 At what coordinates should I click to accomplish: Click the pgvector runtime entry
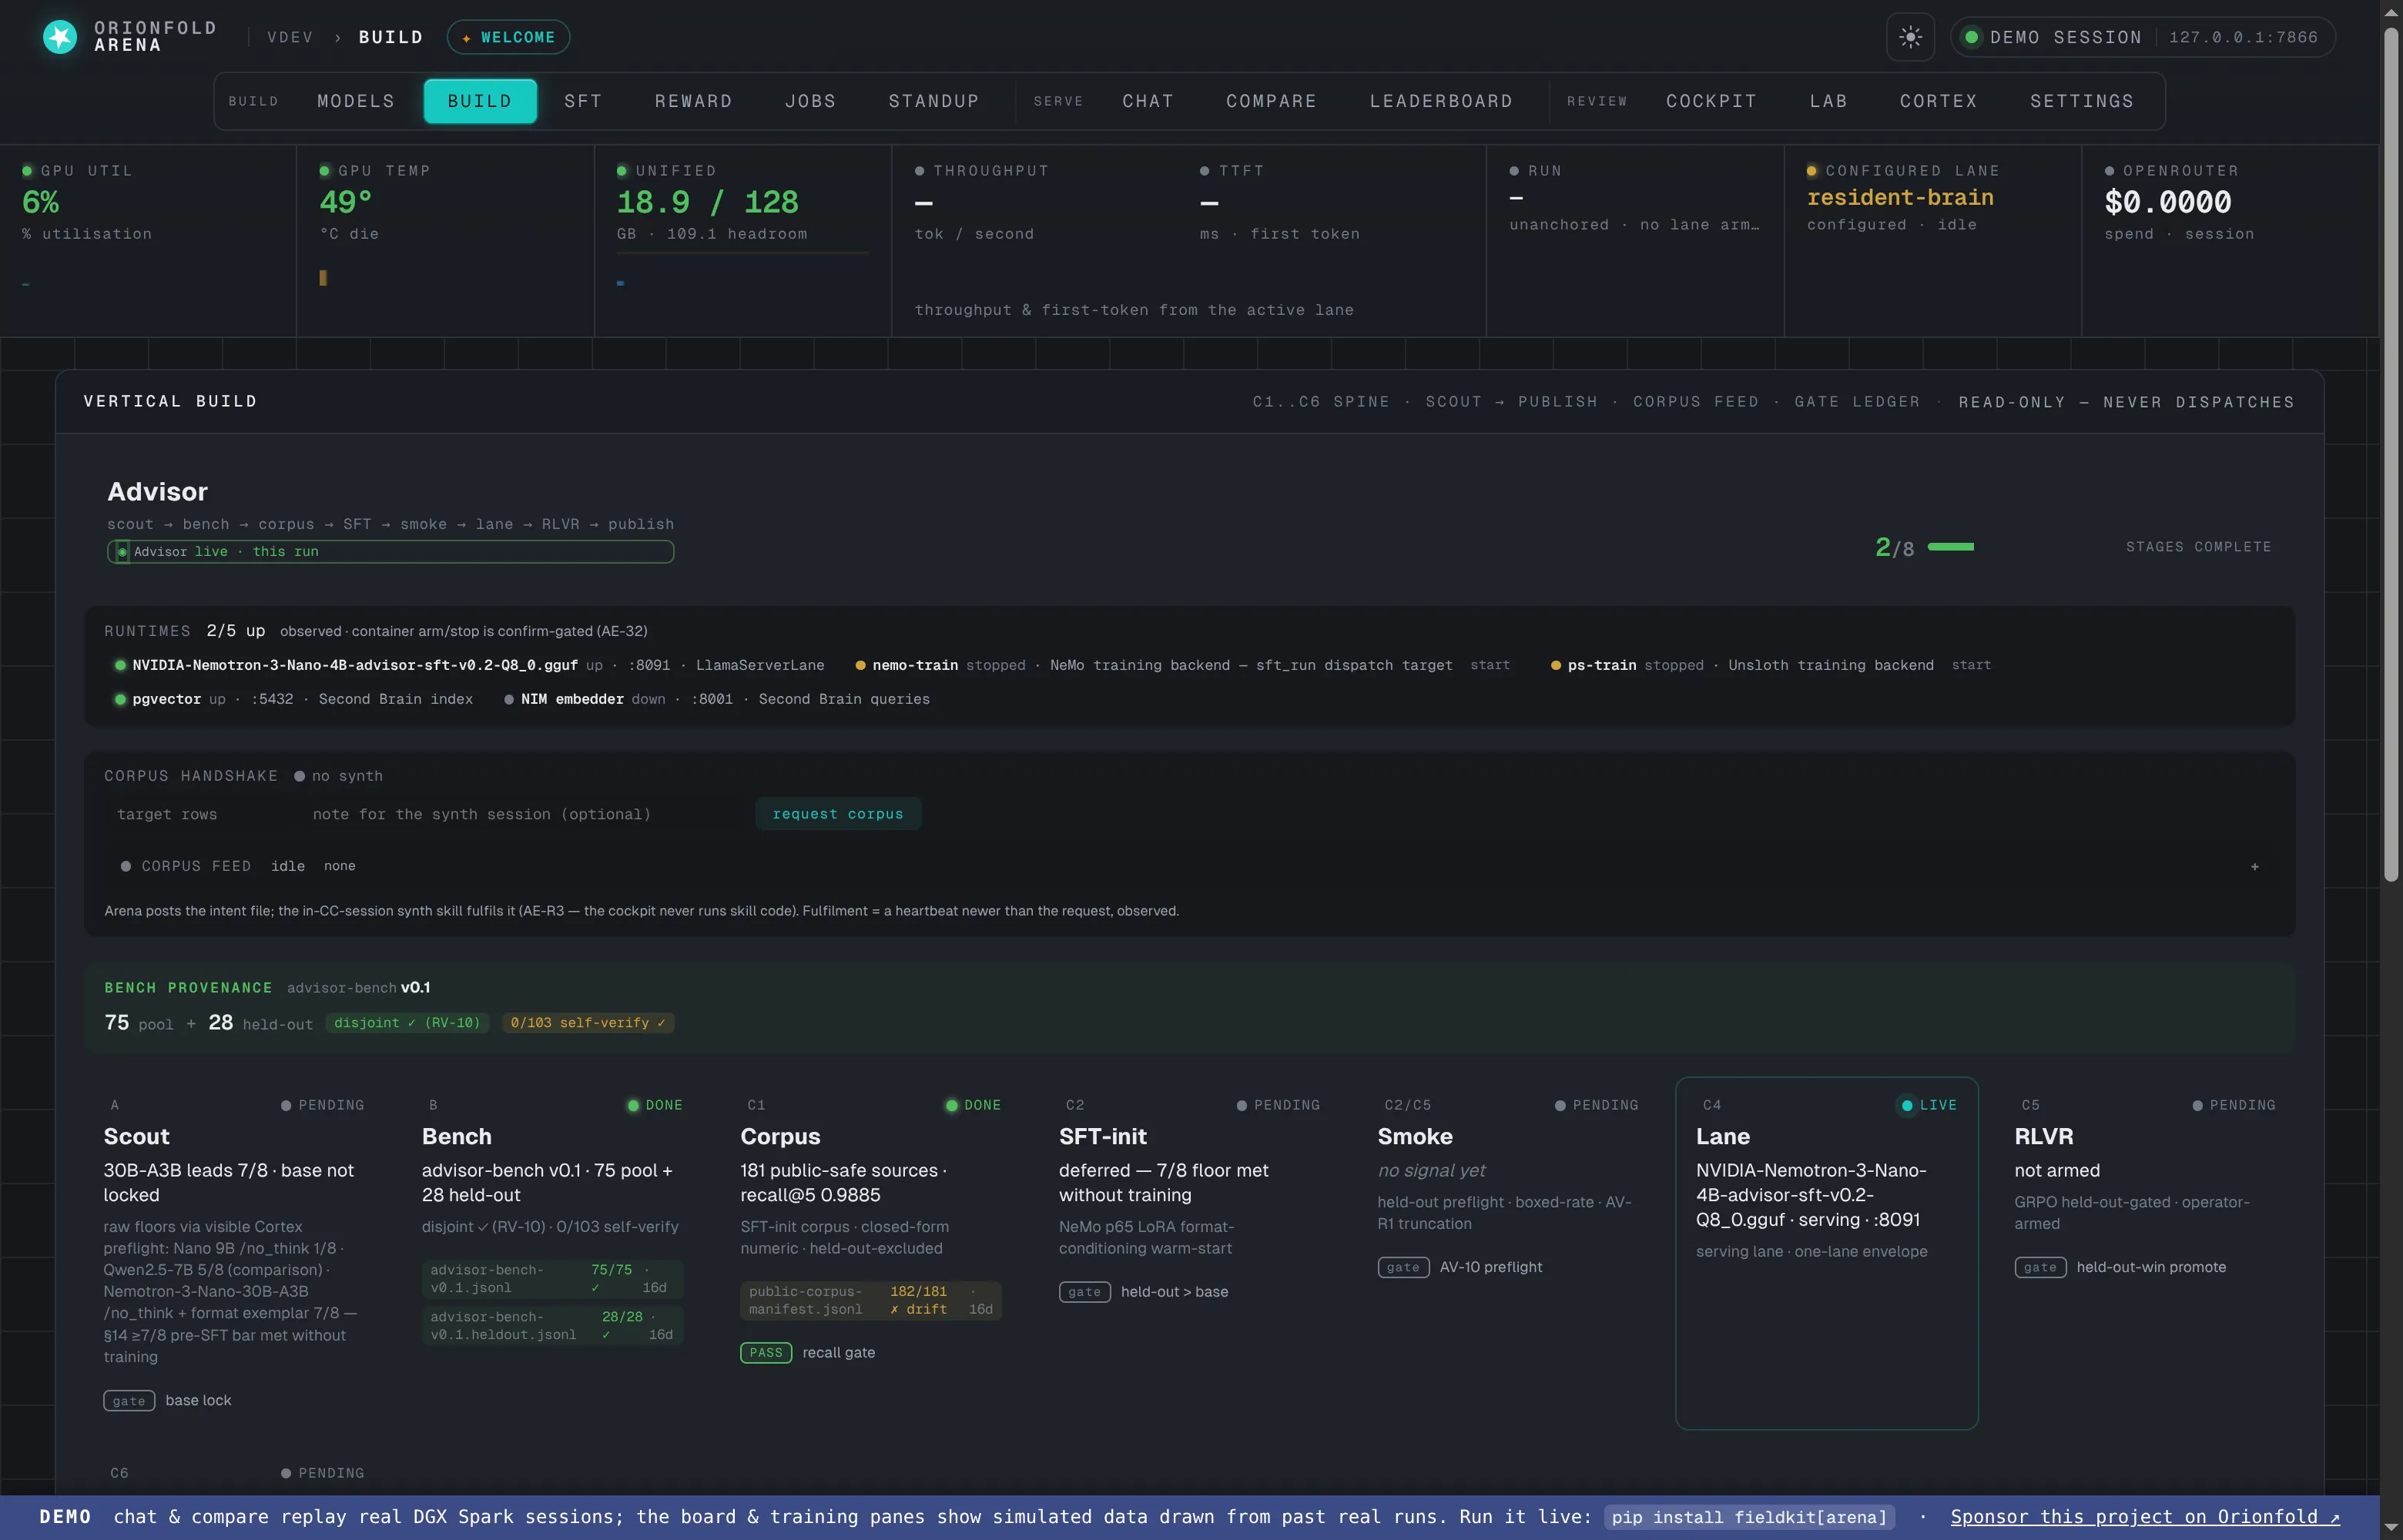pyautogui.click(x=294, y=699)
